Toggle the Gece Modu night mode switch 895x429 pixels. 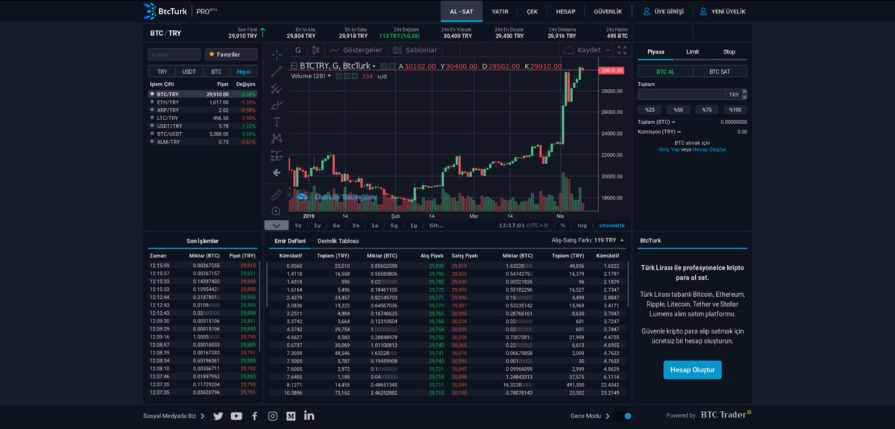624,416
